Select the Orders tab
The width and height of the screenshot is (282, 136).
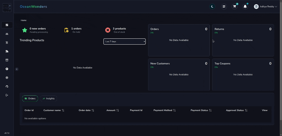click(30, 98)
